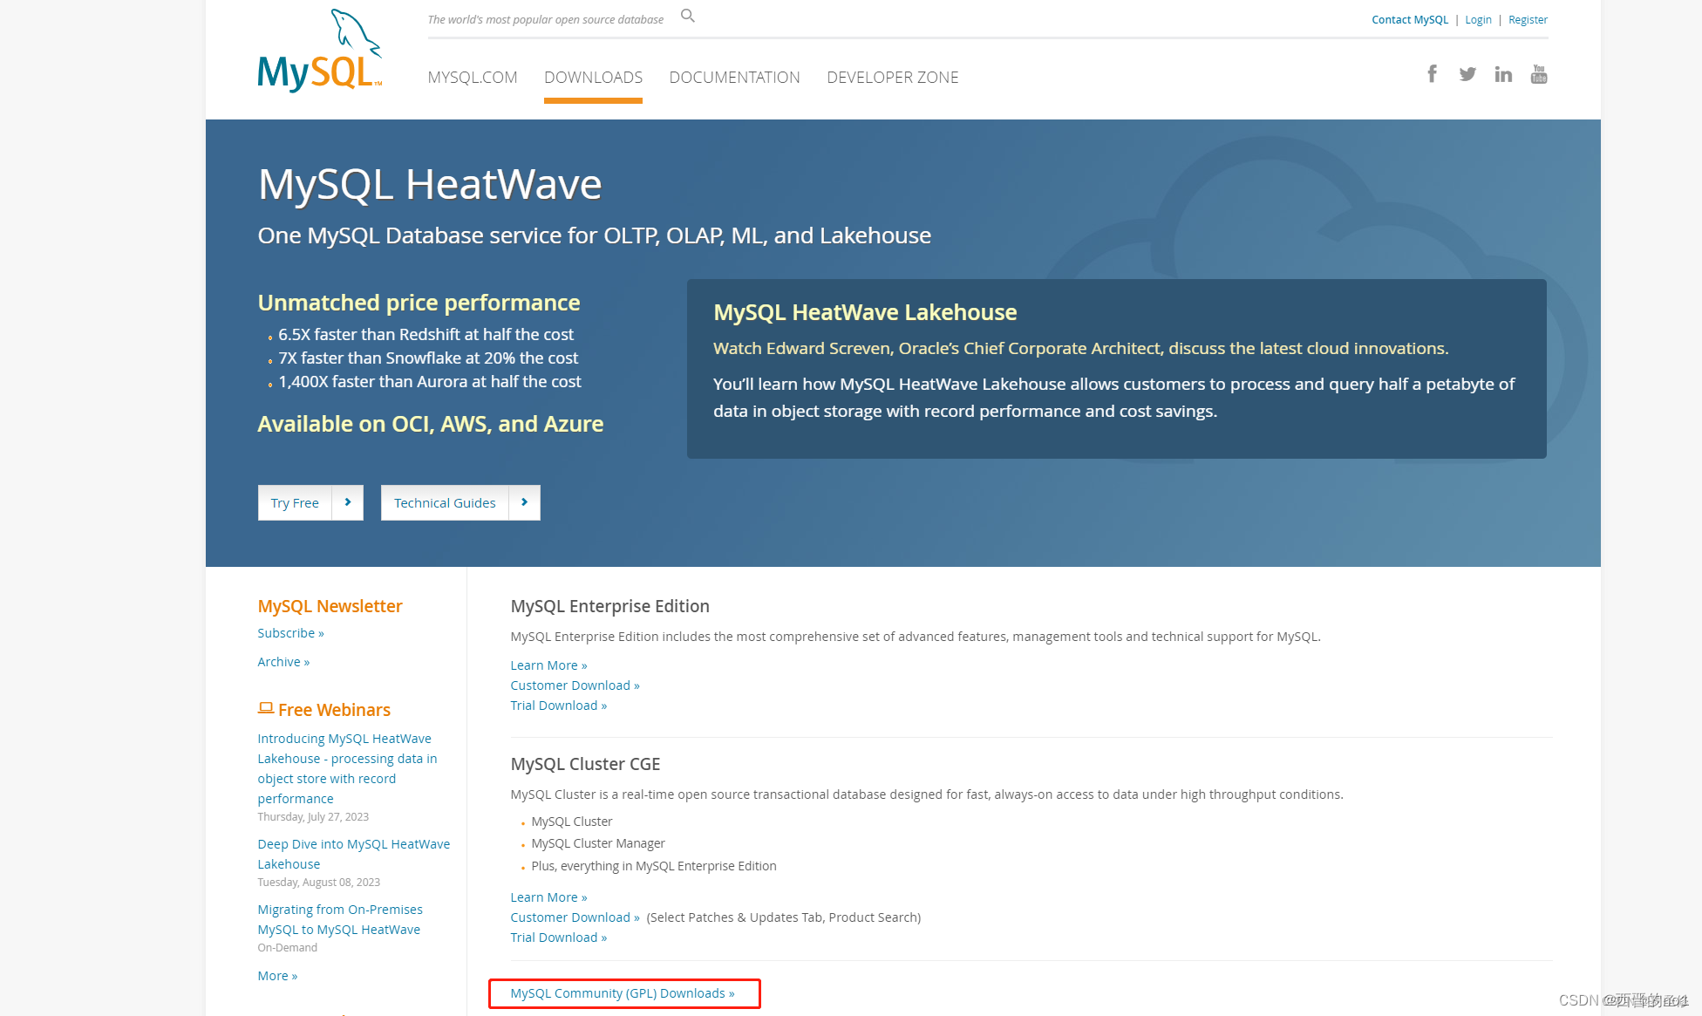Open the YouTube icon

pos(1539,74)
